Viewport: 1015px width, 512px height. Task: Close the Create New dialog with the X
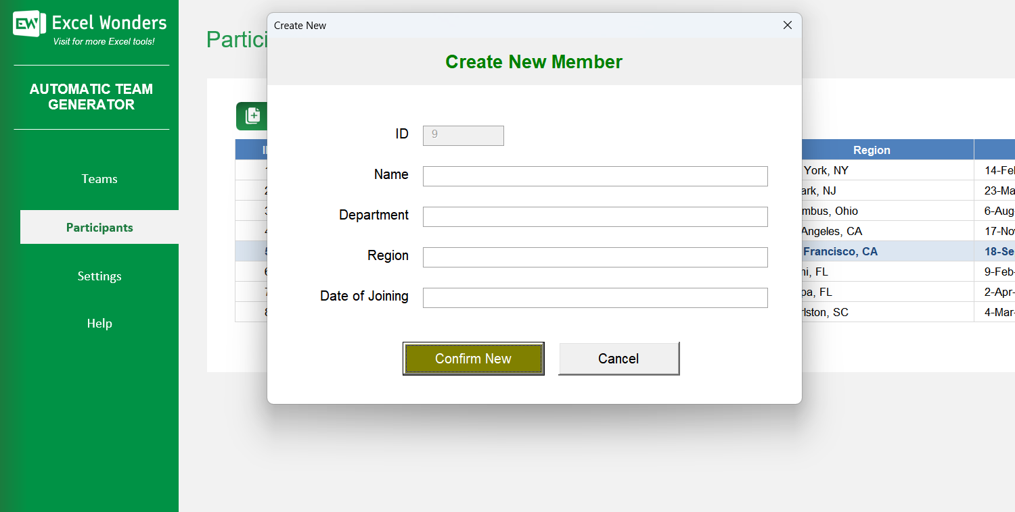pos(787,24)
